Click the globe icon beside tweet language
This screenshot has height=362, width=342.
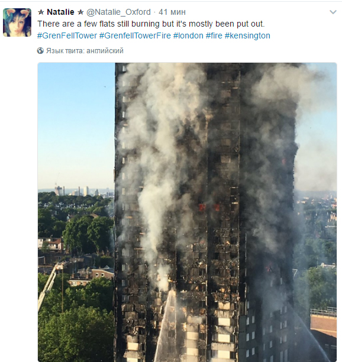(x=40, y=50)
